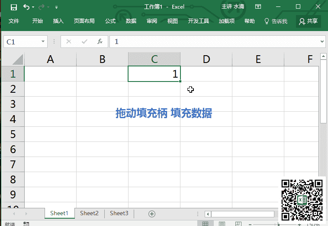Select row 3 header
The image size is (328, 226).
coord(13,104)
